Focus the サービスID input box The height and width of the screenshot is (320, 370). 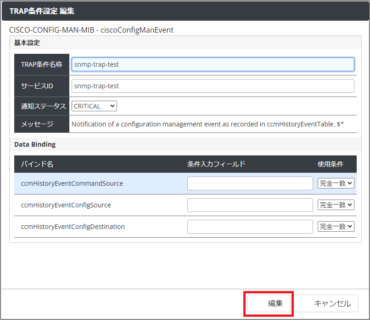coord(213,86)
